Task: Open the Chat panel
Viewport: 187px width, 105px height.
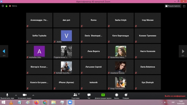Action: (x=89, y=96)
